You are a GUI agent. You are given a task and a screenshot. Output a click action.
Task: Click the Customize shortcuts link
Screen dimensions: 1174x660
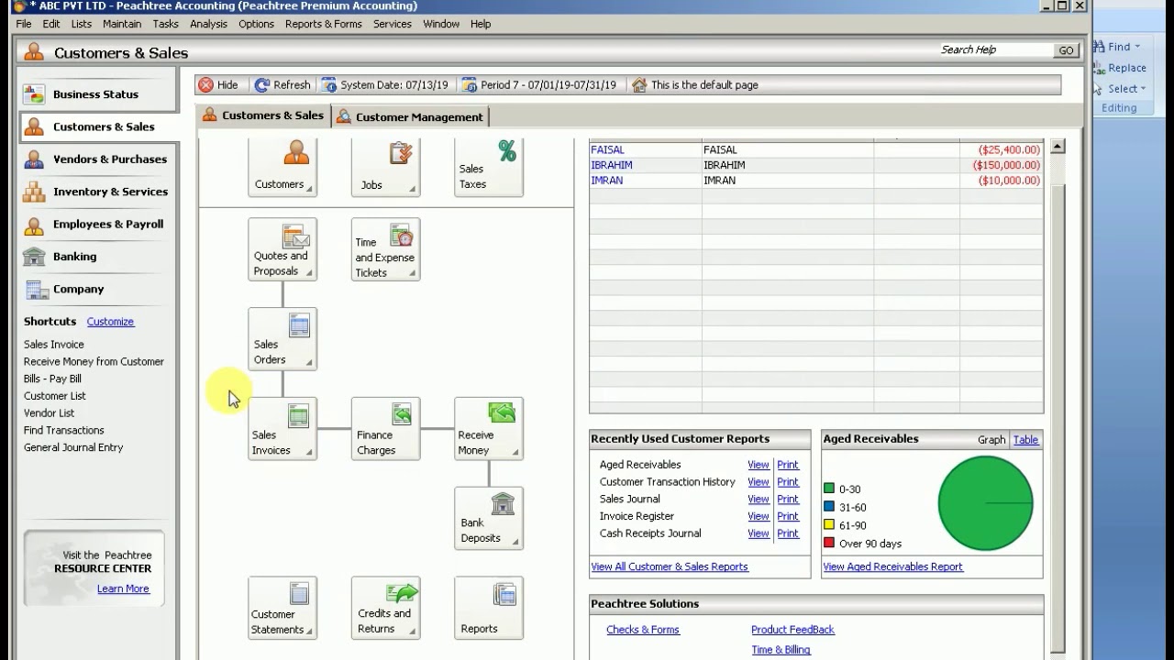pos(110,322)
